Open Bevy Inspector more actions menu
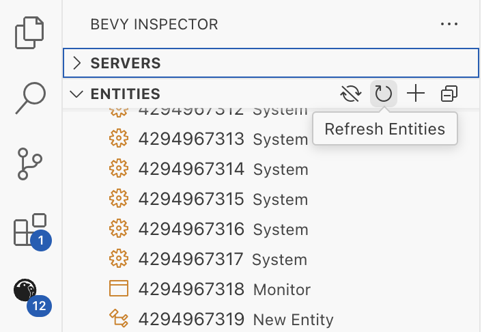Image resolution: width=482 pixels, height=332 pixels. click(x=449, y=24)
